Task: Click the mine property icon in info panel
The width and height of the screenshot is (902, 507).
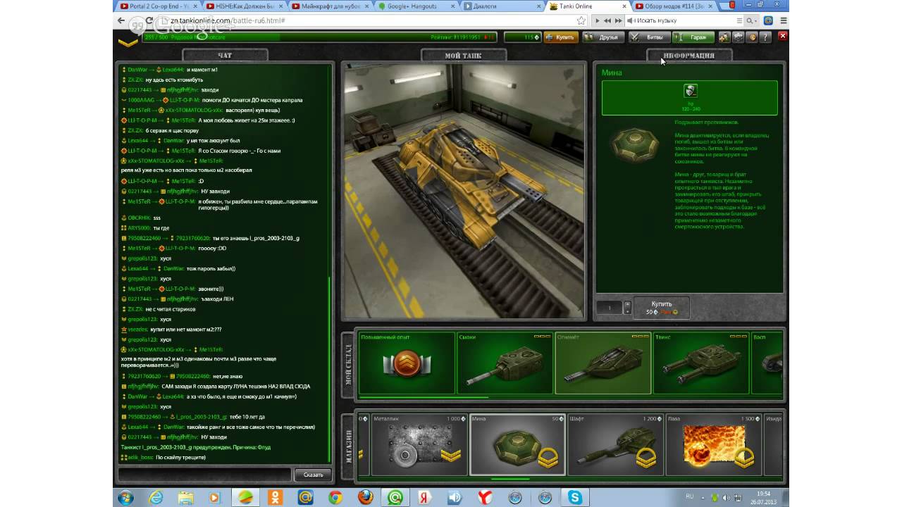Action: [691, 90]
